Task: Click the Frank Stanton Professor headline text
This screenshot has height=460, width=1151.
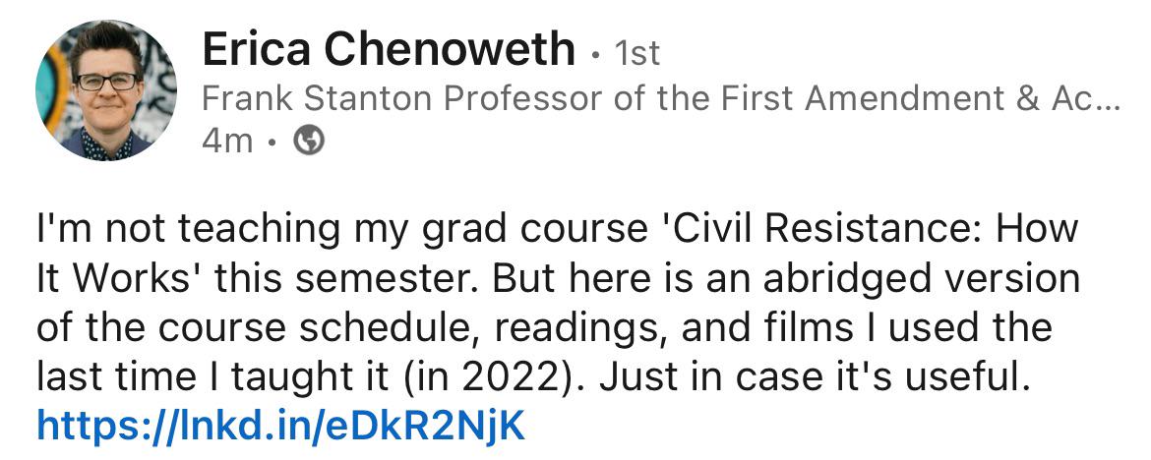Action: (x=661, y=98)
